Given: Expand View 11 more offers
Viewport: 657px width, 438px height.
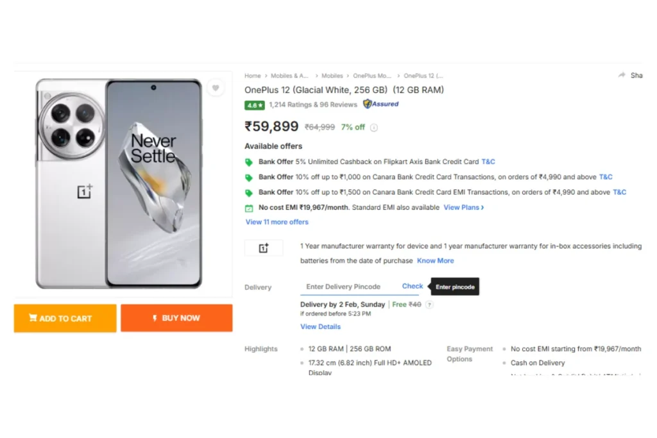Looking at the screenshot, I should coord(277,222).
